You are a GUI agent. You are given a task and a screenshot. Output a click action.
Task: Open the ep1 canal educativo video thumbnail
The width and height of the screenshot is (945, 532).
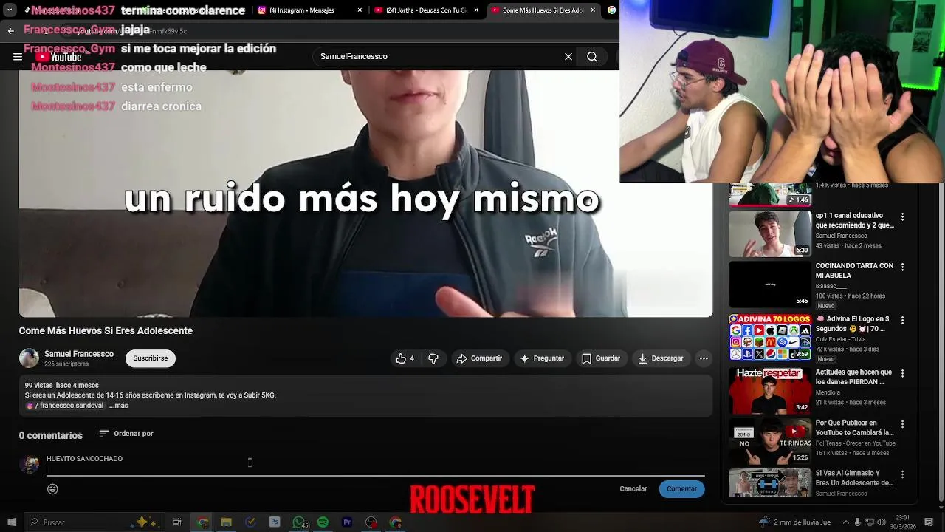point(770,234)
